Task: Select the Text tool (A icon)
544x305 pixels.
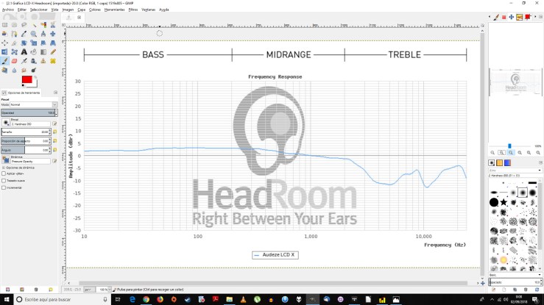Action: click(x=24, y=52)
